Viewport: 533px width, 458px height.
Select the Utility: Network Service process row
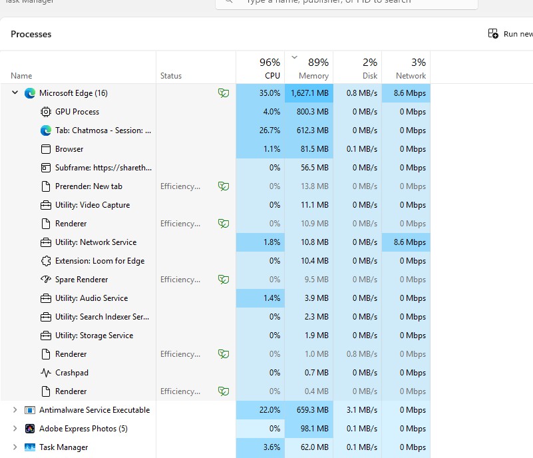95,242
